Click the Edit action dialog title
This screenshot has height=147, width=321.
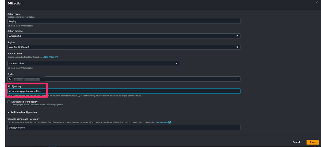(x=15, y=3)
